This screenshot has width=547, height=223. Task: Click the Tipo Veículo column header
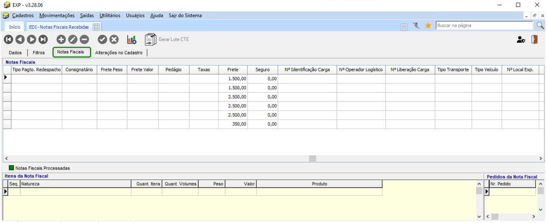pos(486,70)
